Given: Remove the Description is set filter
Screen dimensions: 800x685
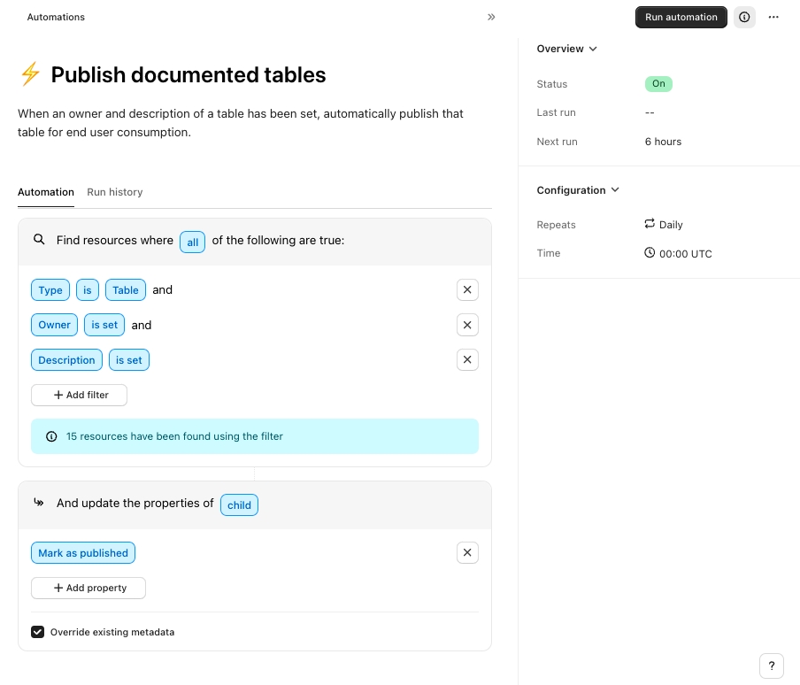Looking at the screenshot, I should pos(467,359).
